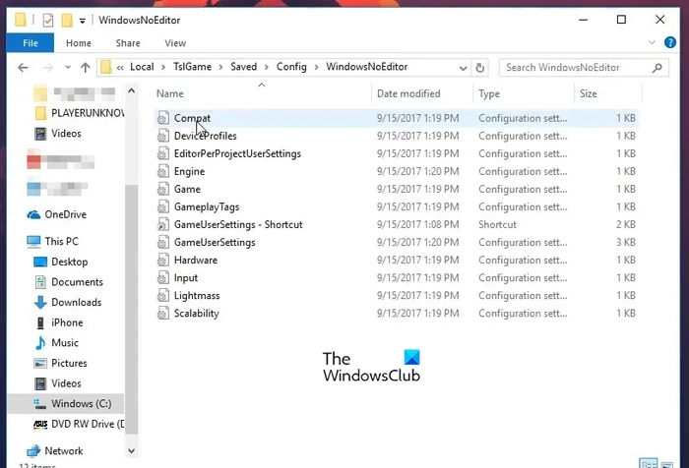Screen dimensions: 689x468
Task: Select the EditorPerProjectUserSettings file icon
Action: (163, 153)
